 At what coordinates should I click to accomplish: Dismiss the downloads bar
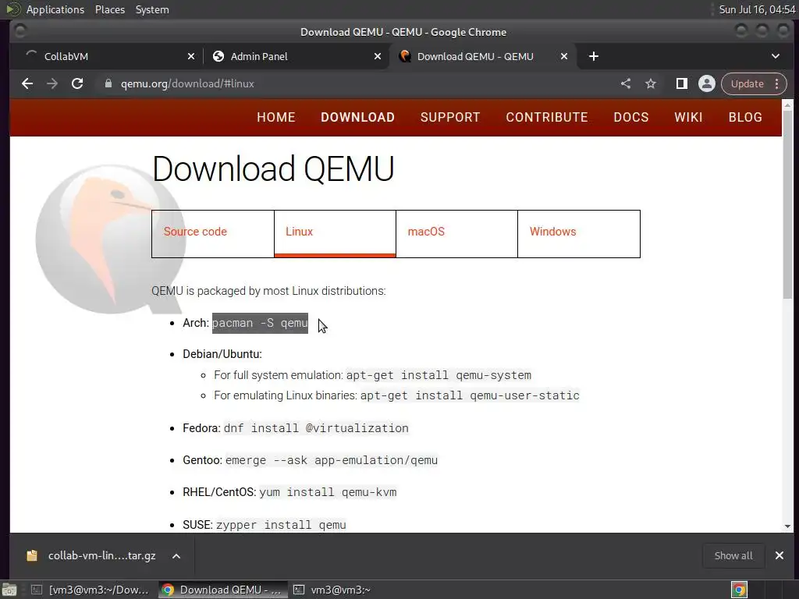pyautogui.click(x=779, y=555)
